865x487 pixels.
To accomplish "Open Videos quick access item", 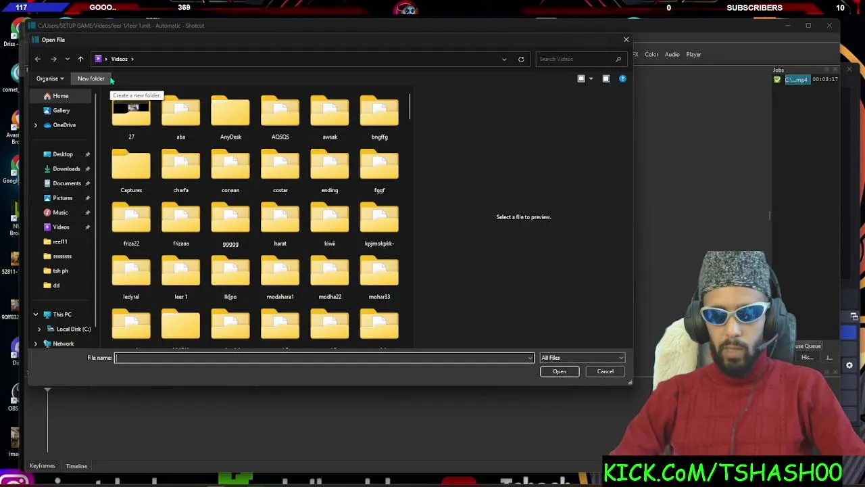I will tap(61, 227).
